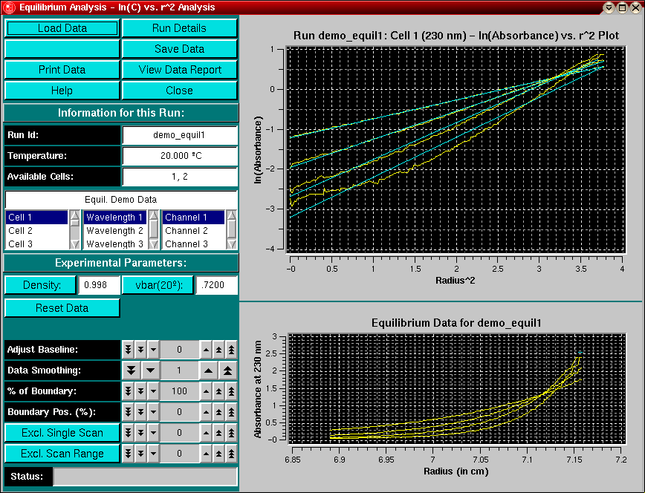
Task: Click triple-down arrow for Excl. Scan Range
Action: pos(128,453)
